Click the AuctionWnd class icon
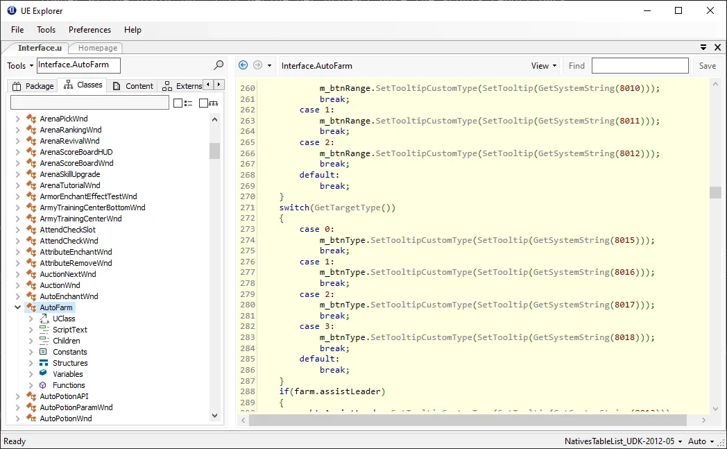Image resolution: width=727 pixels, height=449 pixels. pos(31,285)
